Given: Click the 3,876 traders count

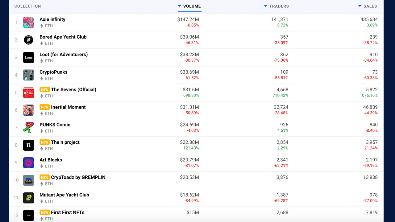Looking at the screenshot, I should [282, 178].
